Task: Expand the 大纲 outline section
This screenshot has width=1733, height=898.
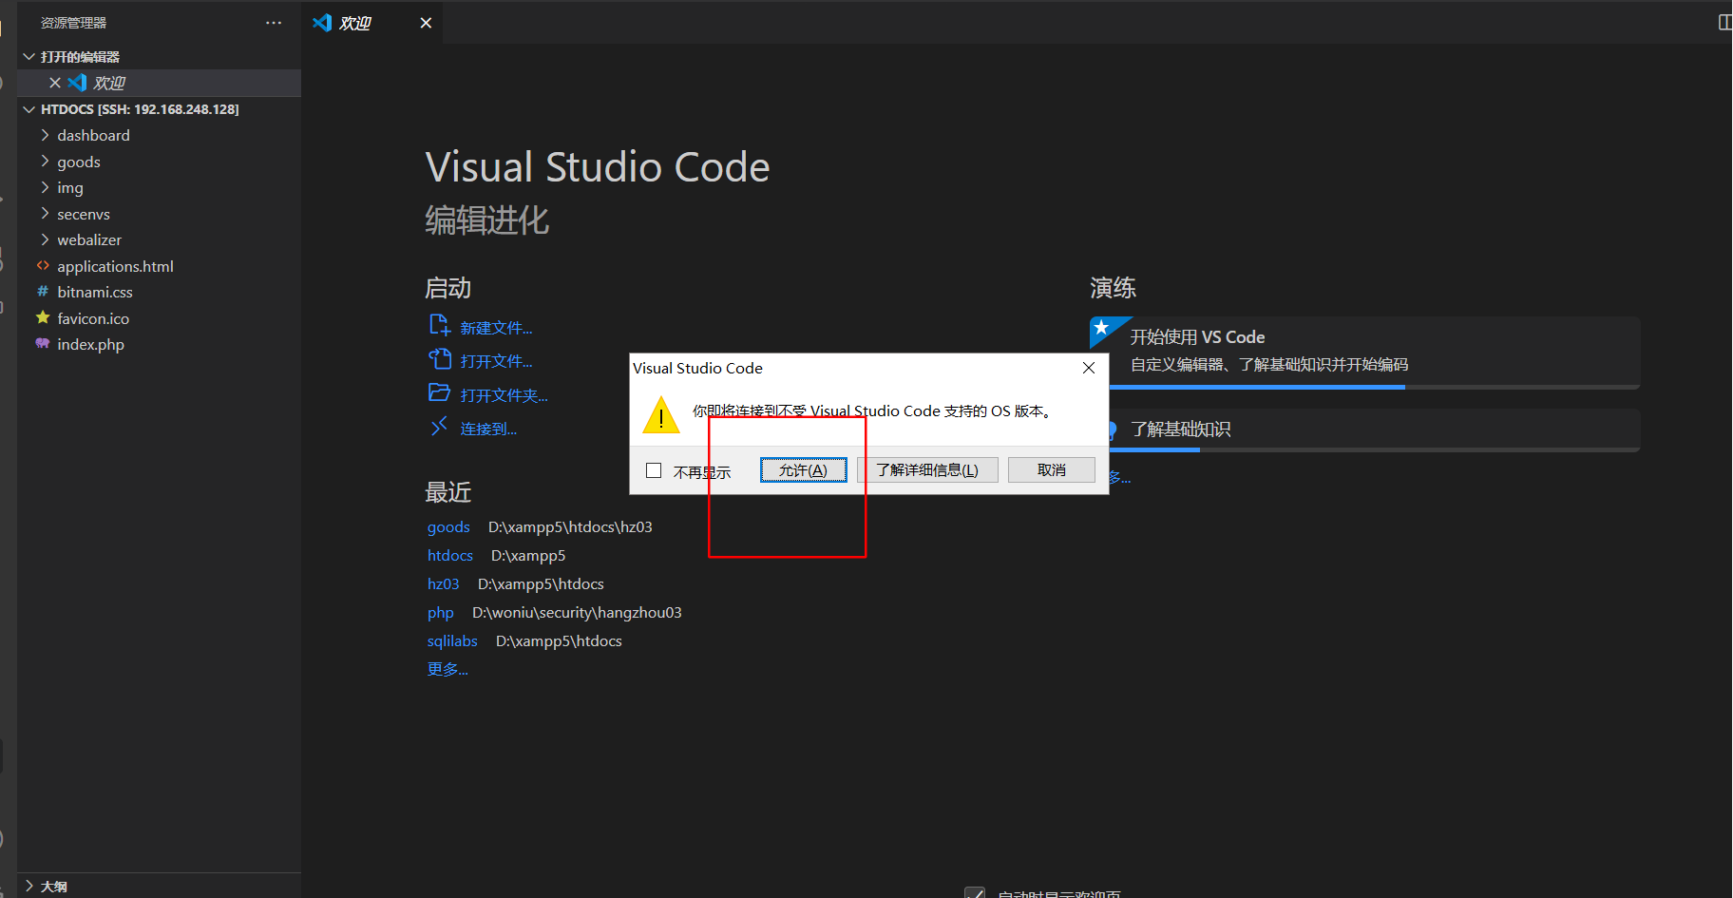Action: (29, 886)
